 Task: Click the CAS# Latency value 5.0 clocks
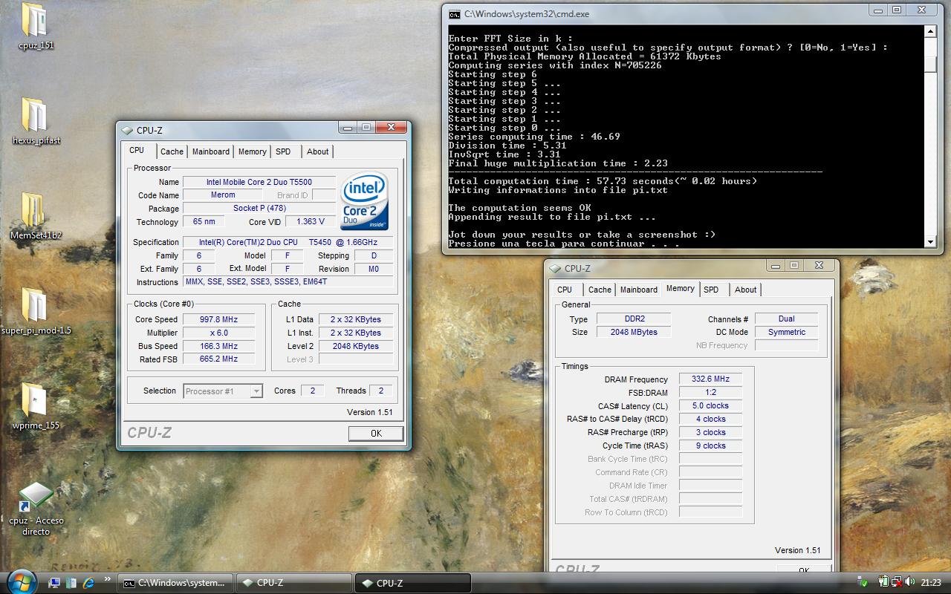[710, 405]
